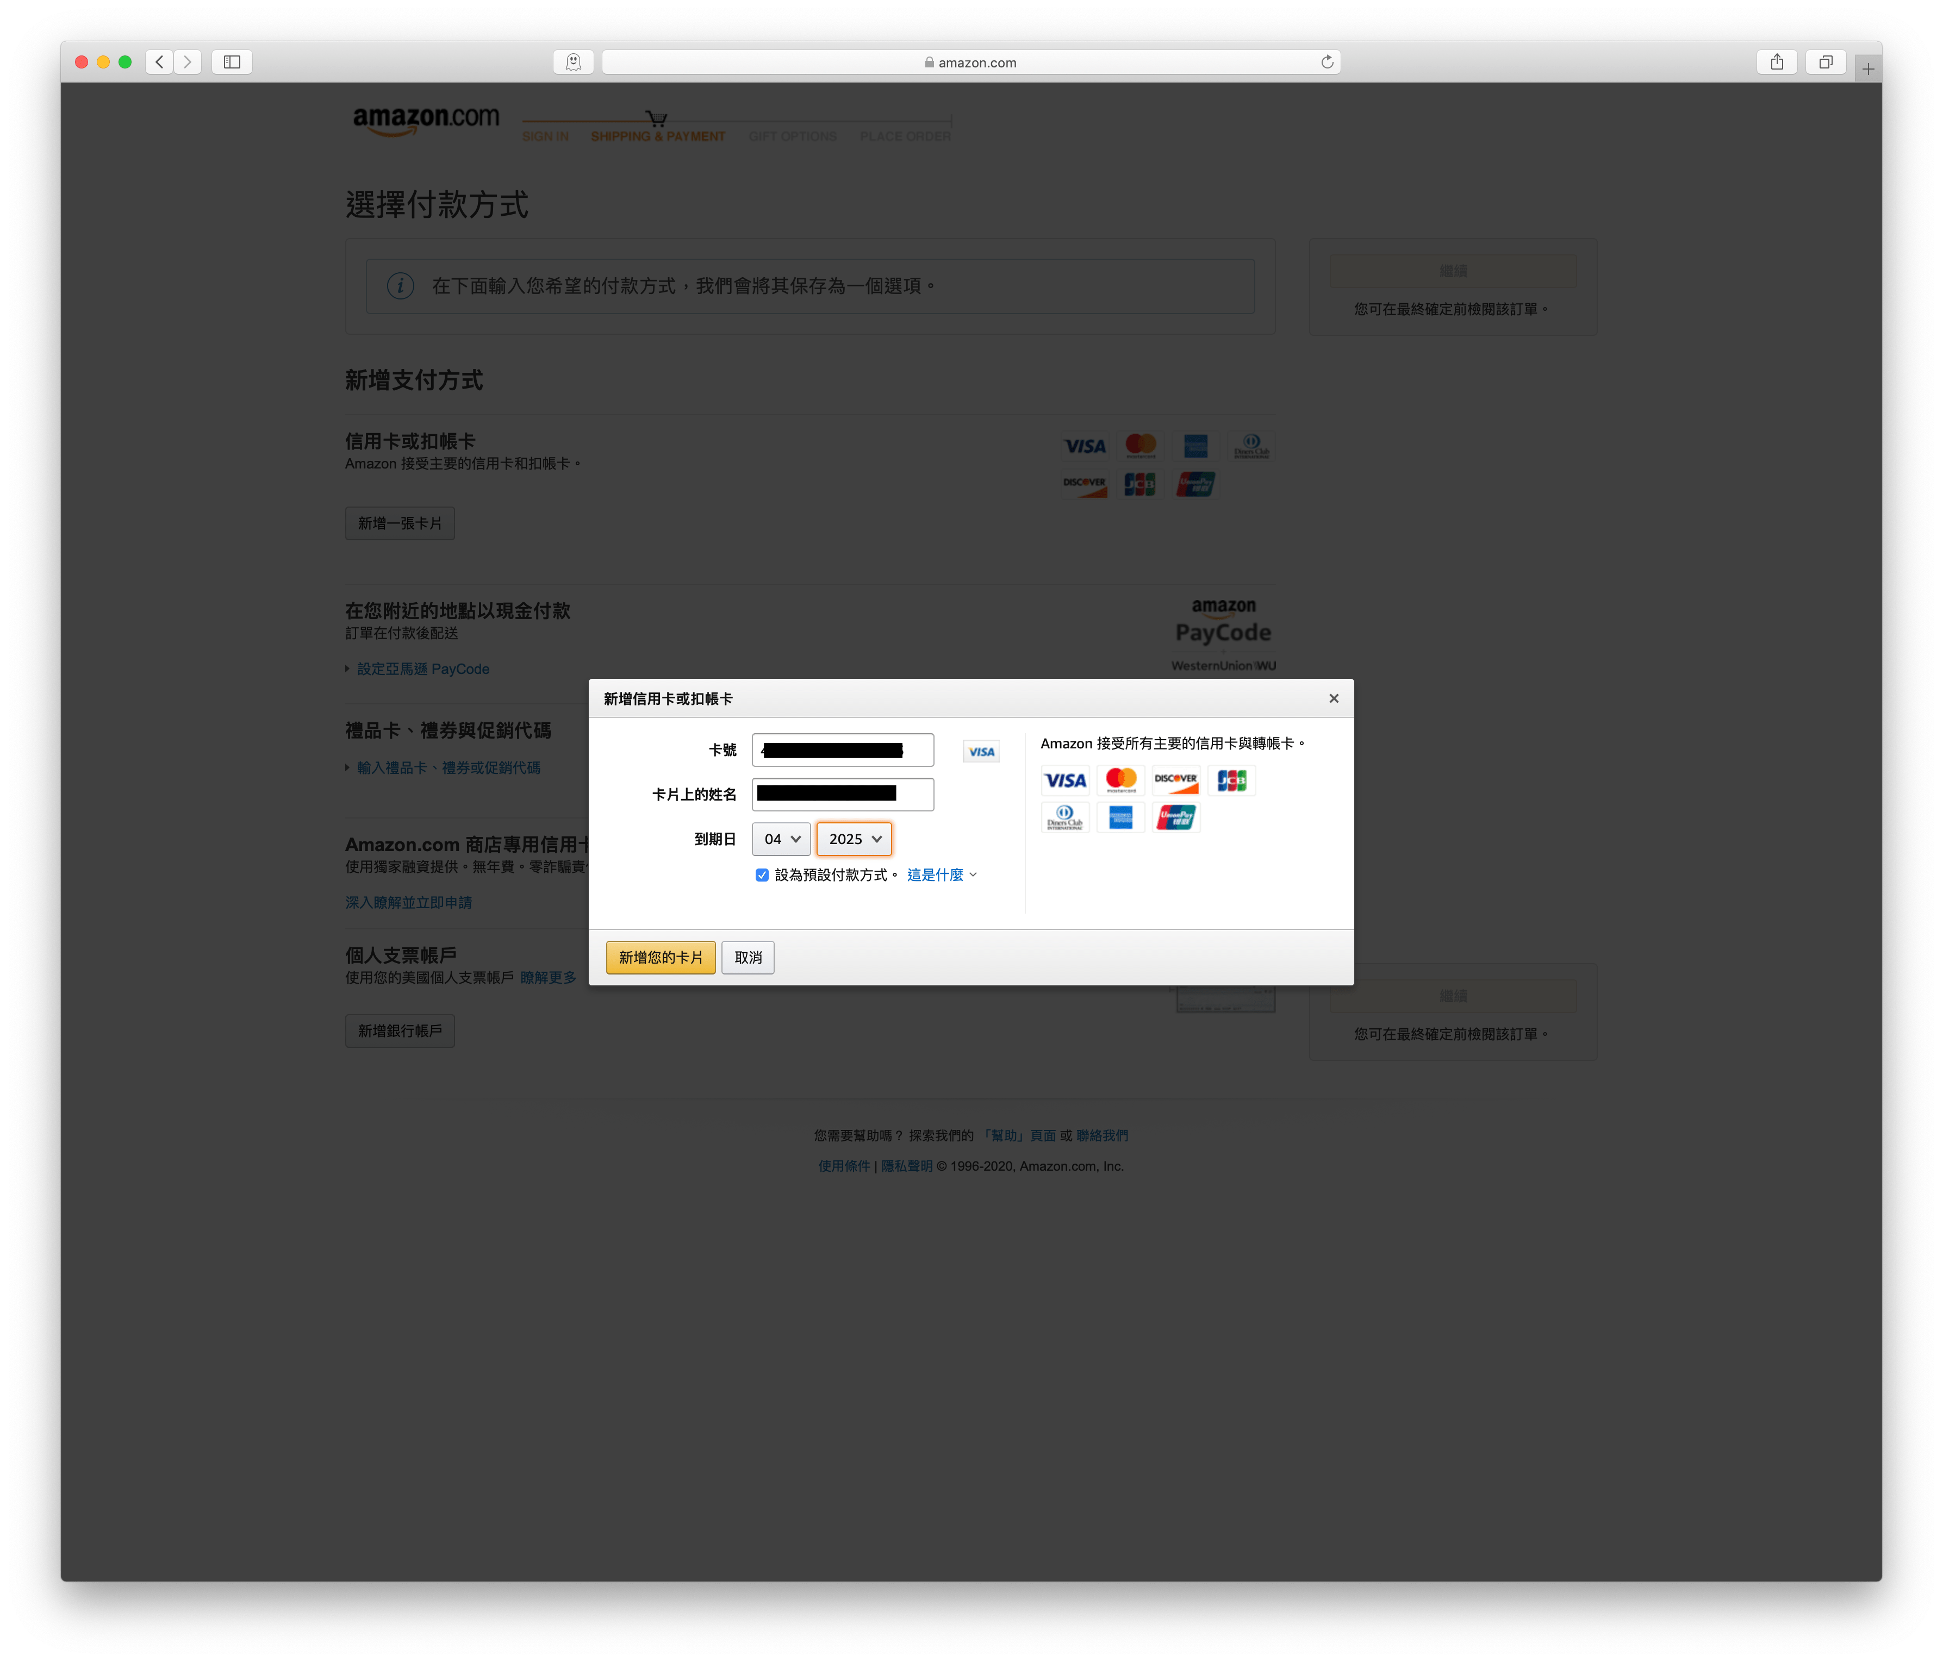Viewport: 1943px width, 1662px height.
Task: Click the Amazon PayCode logo
Action: point(1224,635)
